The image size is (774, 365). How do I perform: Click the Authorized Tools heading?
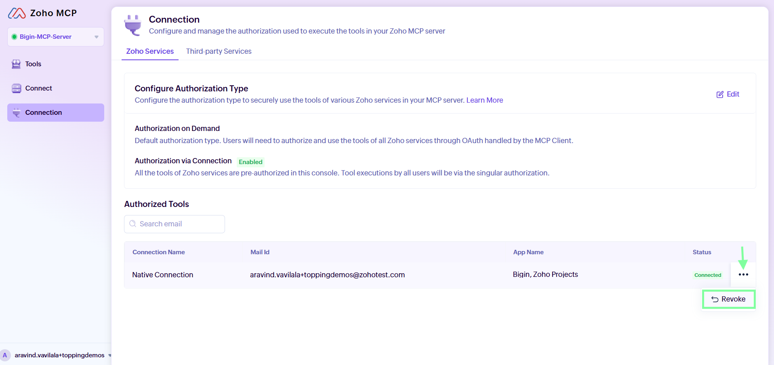pyautogui.click(x=157, y=204)
